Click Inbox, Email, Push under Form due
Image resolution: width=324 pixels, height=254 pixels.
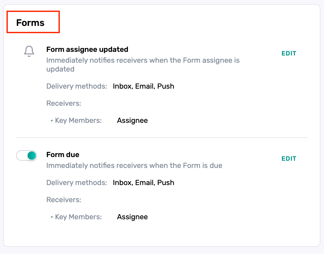click(144, 182)
